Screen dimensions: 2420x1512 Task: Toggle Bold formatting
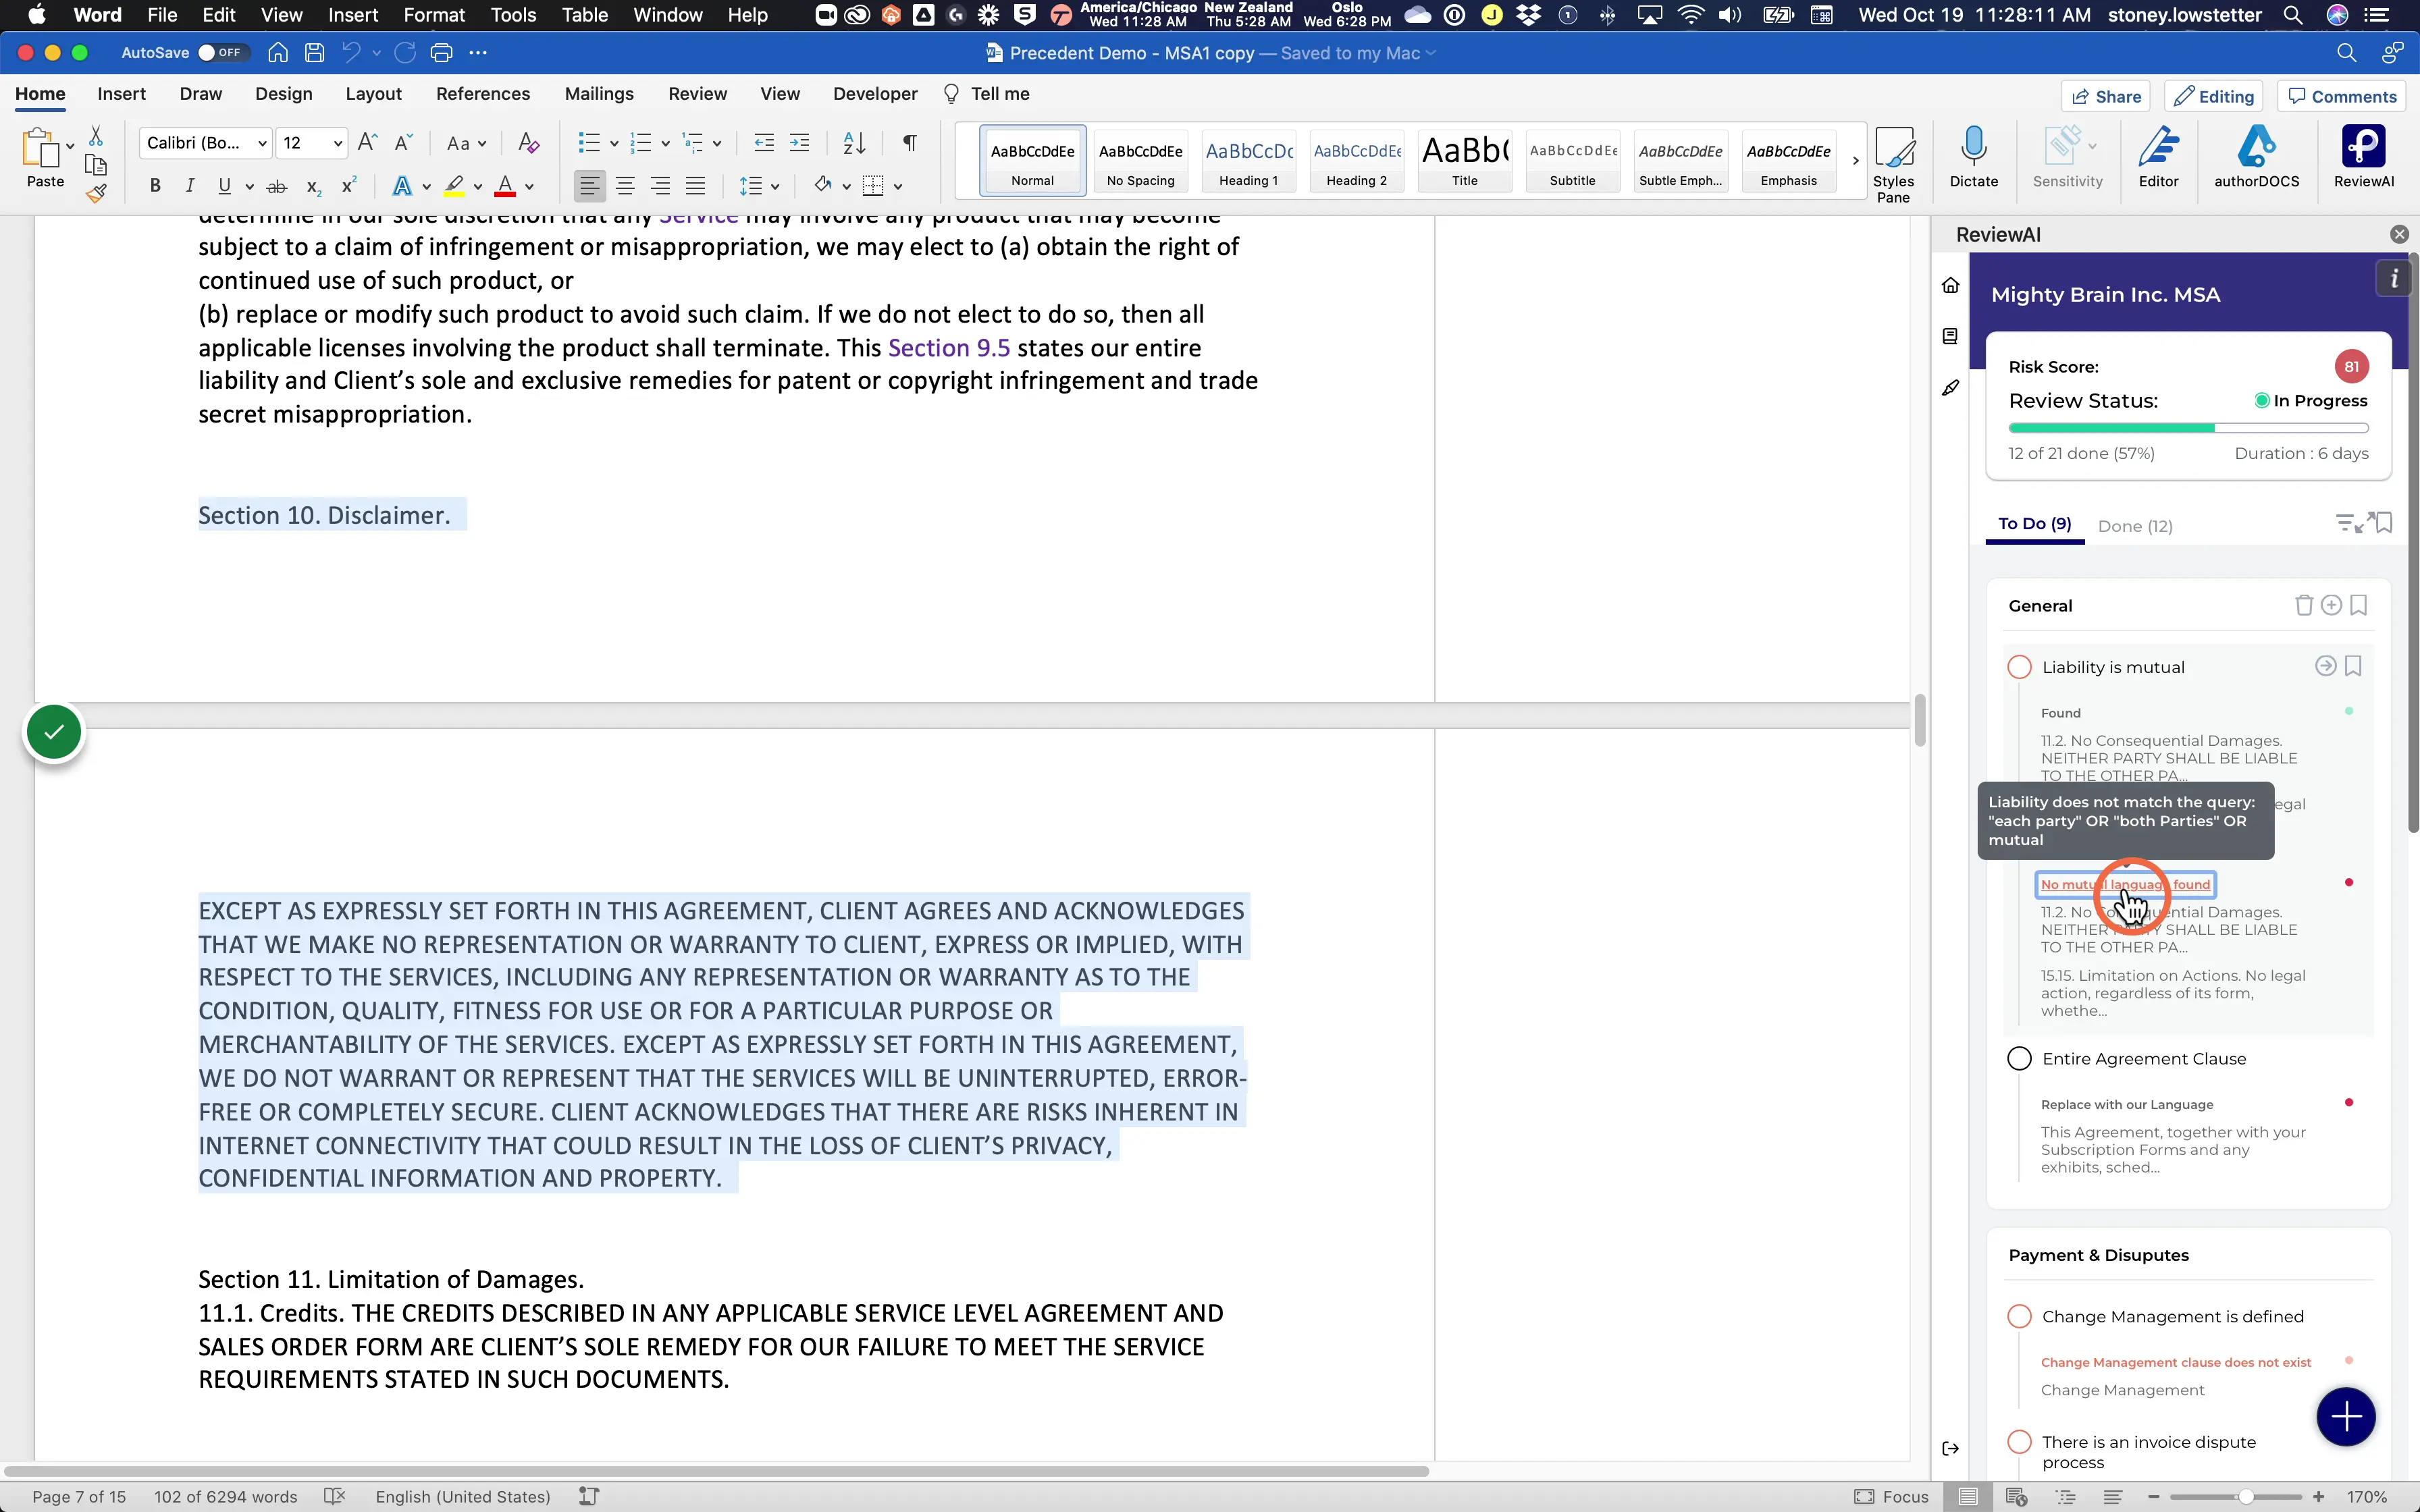pyautogui.click(x=155, y=187)
